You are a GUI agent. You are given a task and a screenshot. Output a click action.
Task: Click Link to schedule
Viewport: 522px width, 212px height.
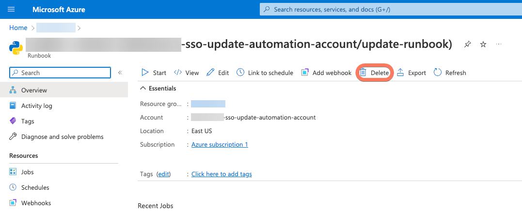point(265,73)
